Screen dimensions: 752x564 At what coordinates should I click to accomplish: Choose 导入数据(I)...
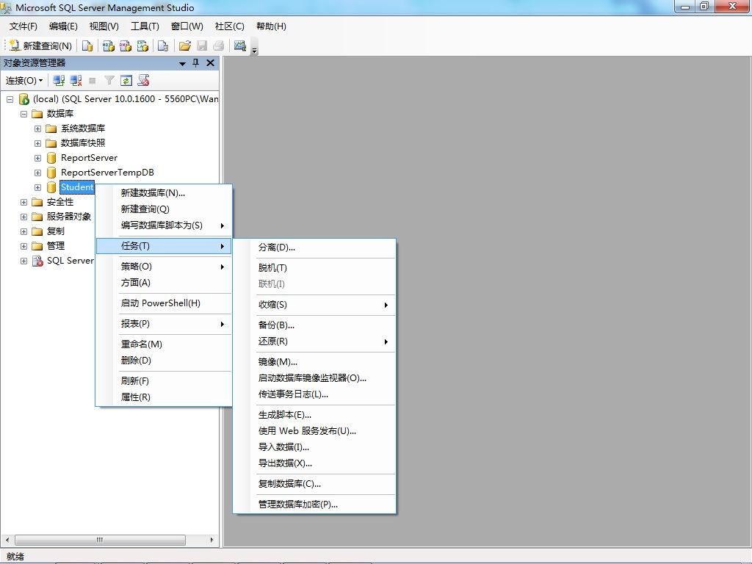[x=314, y=447]
